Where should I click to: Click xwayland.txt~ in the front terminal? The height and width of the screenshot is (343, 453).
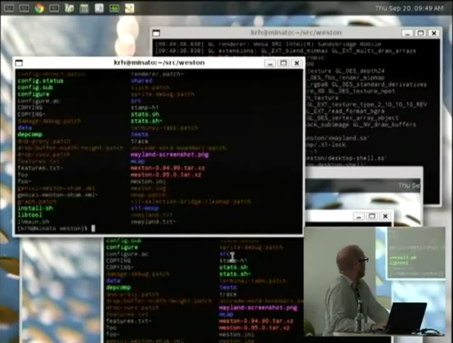coord(153,222)
